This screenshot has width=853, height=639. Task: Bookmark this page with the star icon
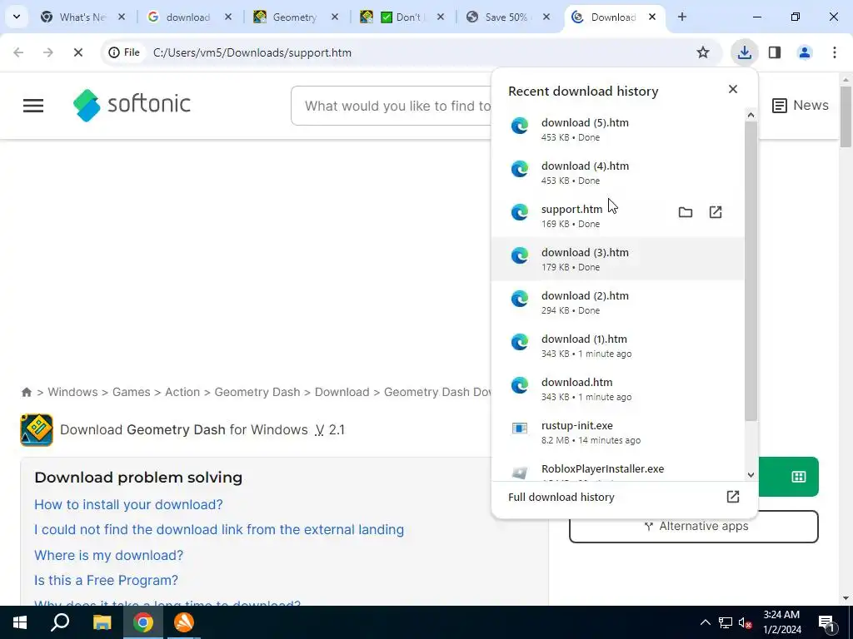tap(703, 52)
